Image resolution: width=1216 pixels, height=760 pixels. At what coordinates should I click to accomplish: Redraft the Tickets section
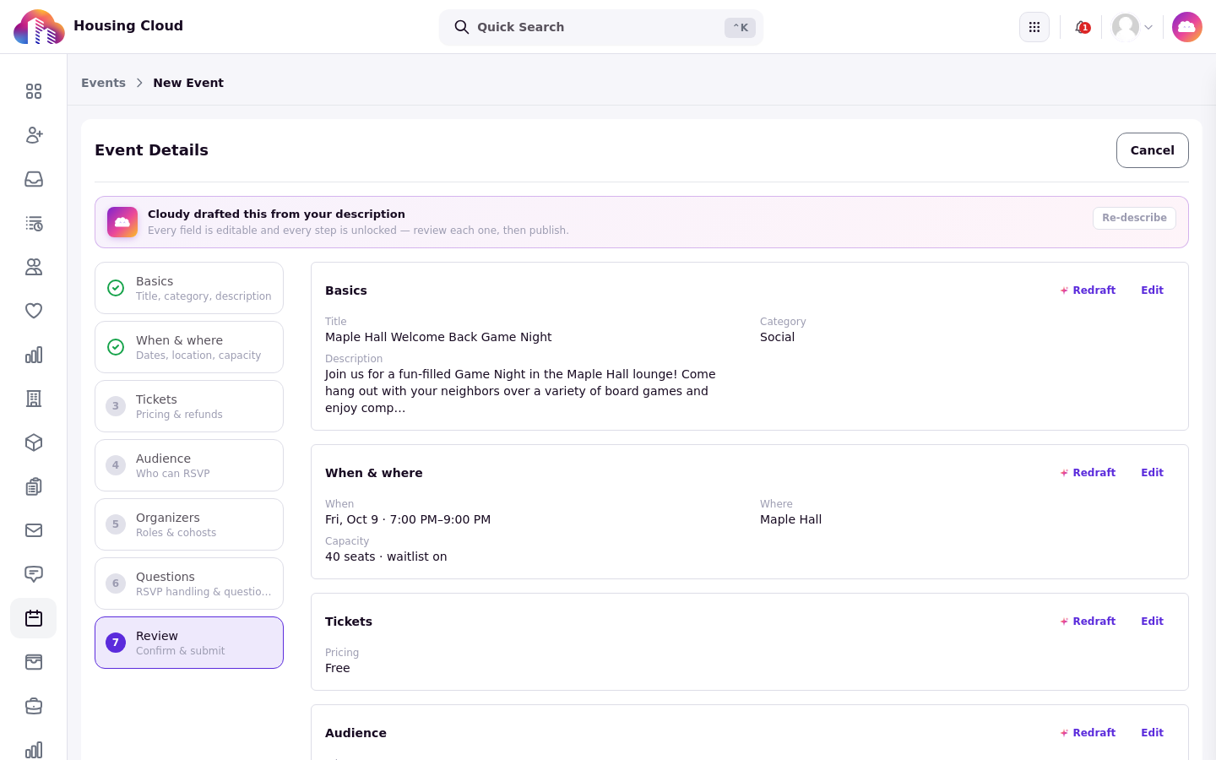pyautogui.click(x=1088, y=622)
